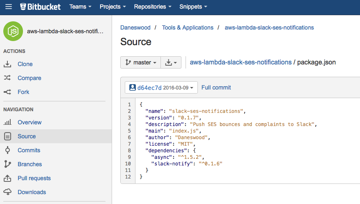Click the Fork icon in sidebar
This screenshot has width=360, height=204.
[7, 92]
